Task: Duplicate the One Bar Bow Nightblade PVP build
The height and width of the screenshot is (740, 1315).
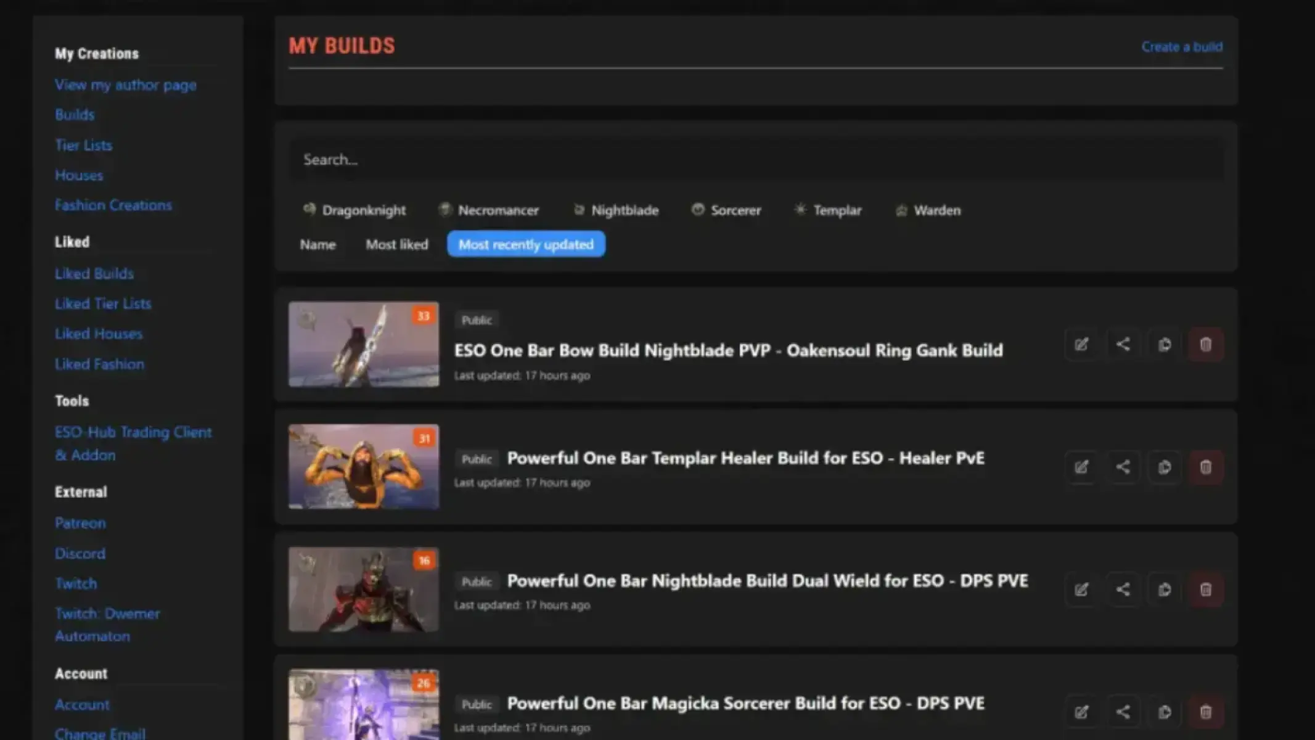Action: (1164, 344)
